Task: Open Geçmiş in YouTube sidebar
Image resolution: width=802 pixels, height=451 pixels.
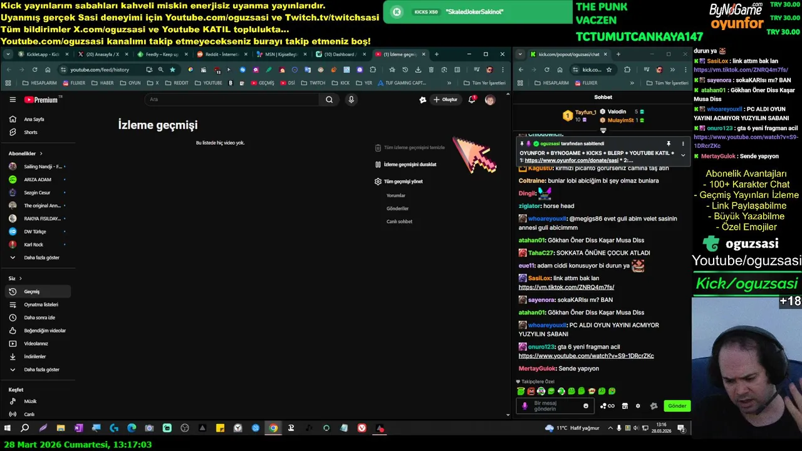Action: [x=38, y=291]
